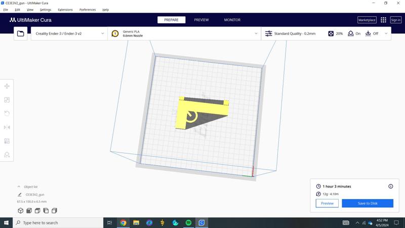Select CE3E3V2_gun in object list
The width and height of the screenshot is (405, 228).
coord(35,195)
